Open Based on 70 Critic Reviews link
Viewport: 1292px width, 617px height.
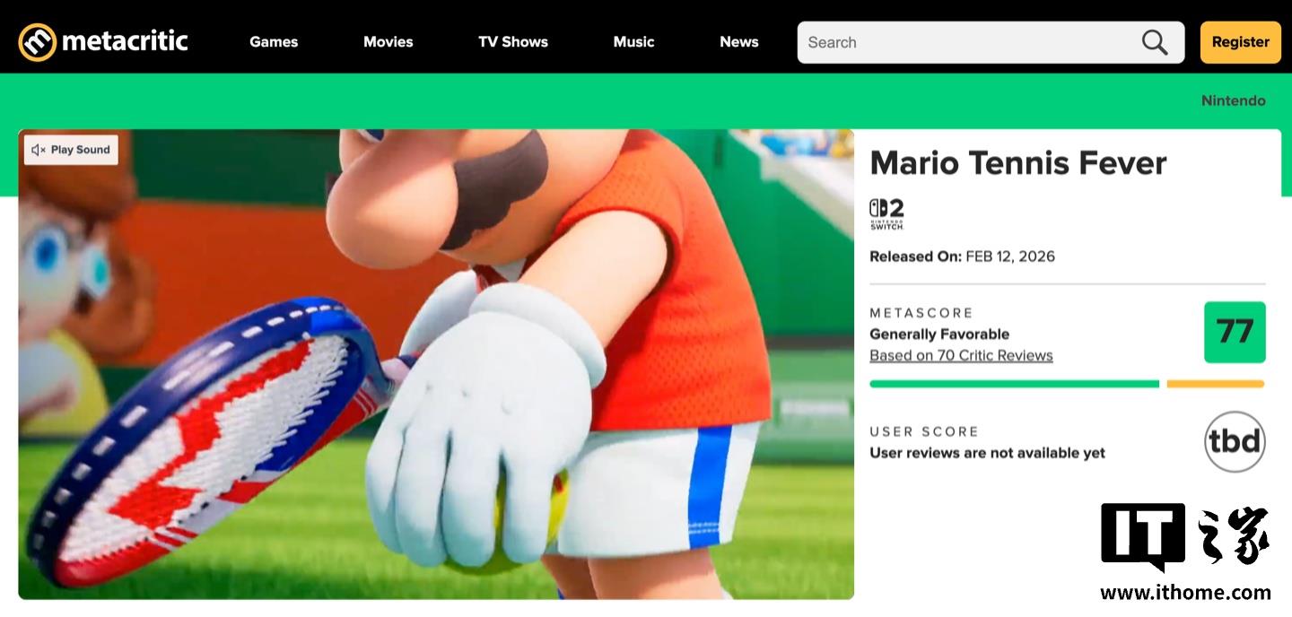pyautogui.click(x=961, y=355)
